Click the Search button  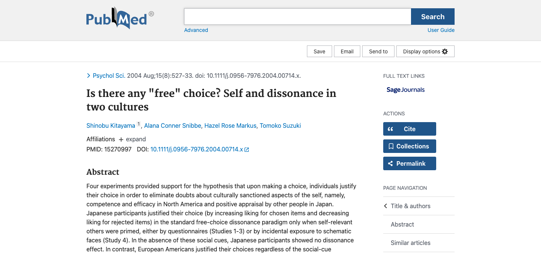point(433,17)
